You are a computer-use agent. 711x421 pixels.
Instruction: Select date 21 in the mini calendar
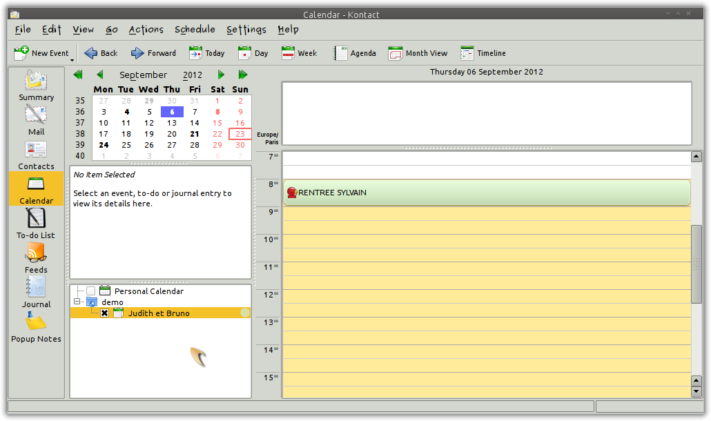coord(195,134)
